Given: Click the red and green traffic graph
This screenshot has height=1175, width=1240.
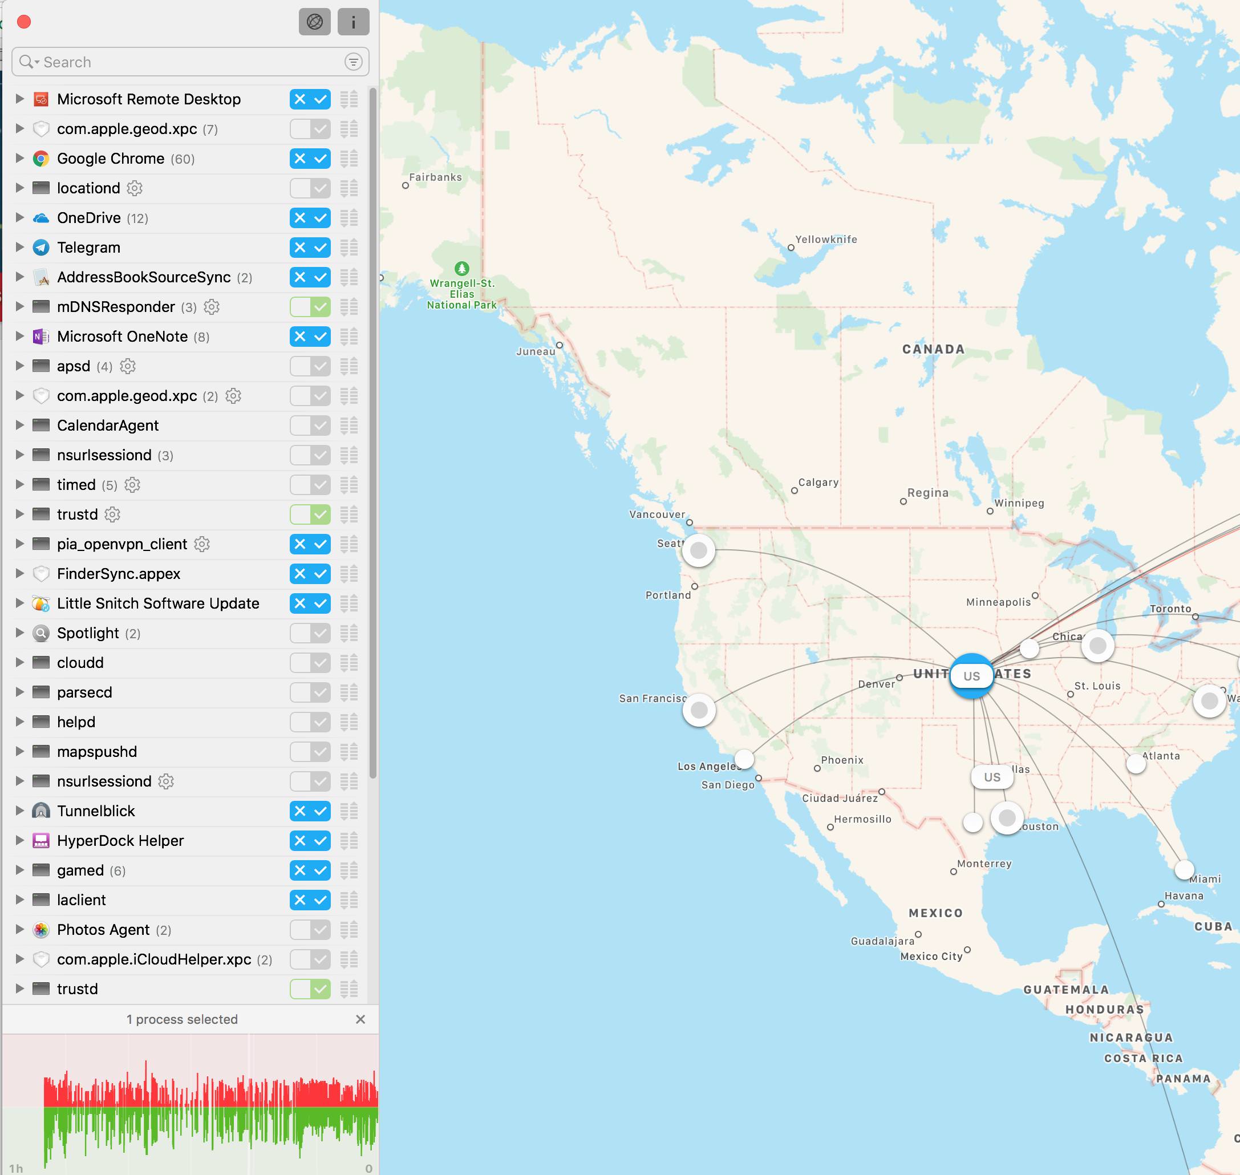Looking at the screenshot, I should [x=191, y=1104].
